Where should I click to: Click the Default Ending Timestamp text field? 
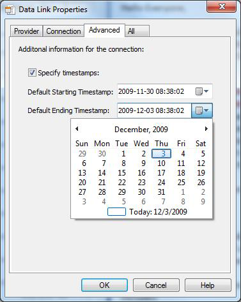click(x=154, y=110)
